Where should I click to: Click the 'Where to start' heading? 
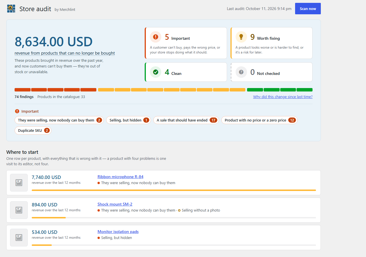(x=22, y=152)
